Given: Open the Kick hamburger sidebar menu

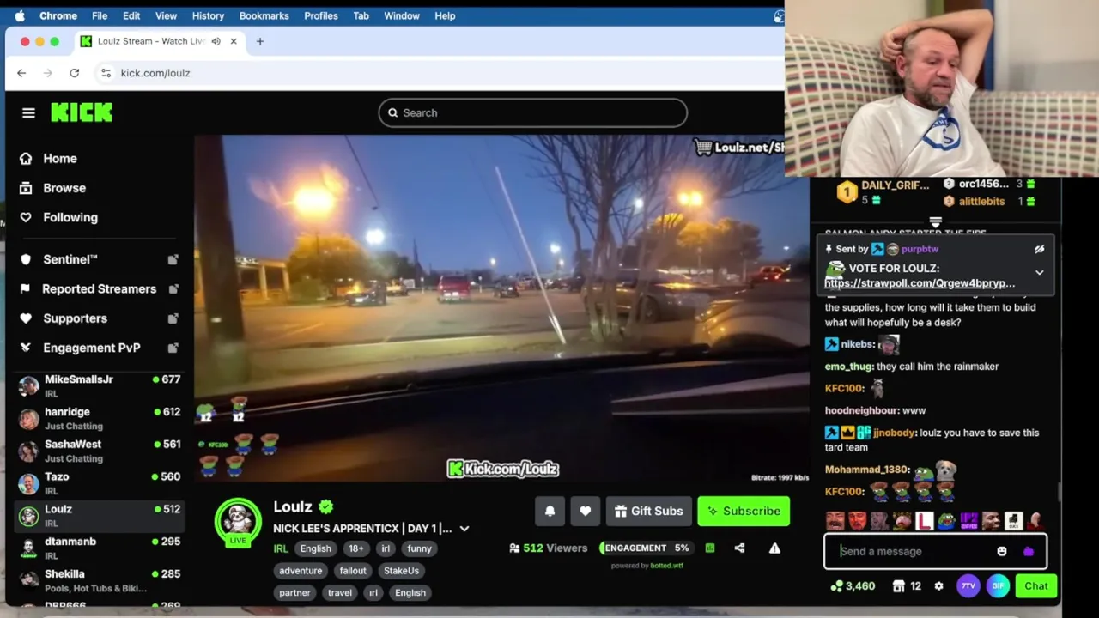Looking at the screenshot, I should click(28, 112).
